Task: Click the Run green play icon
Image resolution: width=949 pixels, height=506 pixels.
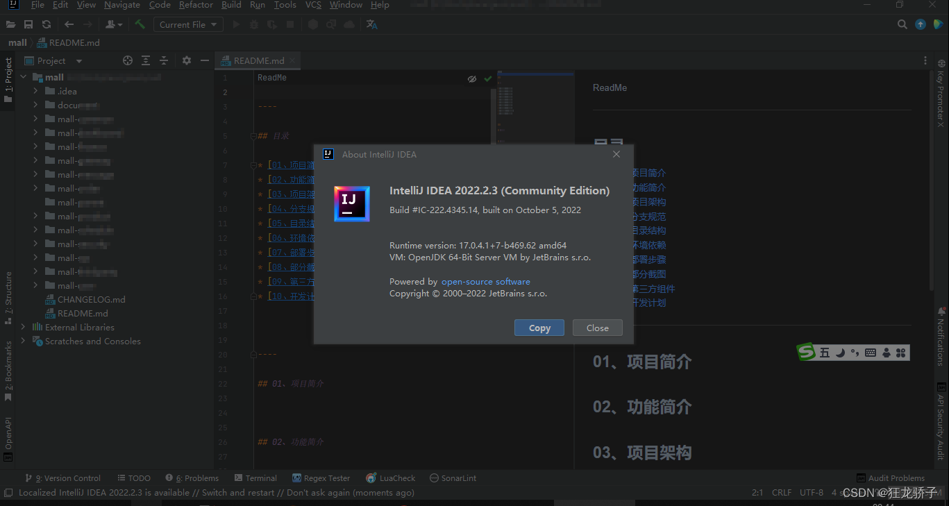Action: (x=236, y=24)
